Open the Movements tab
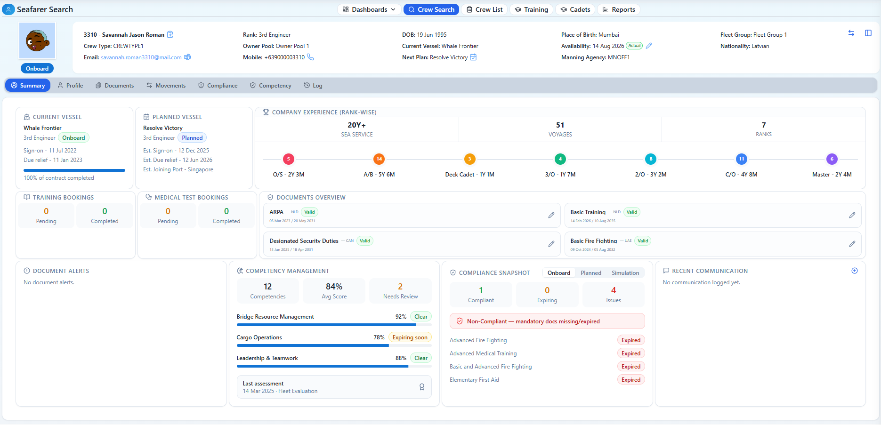The height and width of the screenshot is (425, 881). tap(166, 85)
